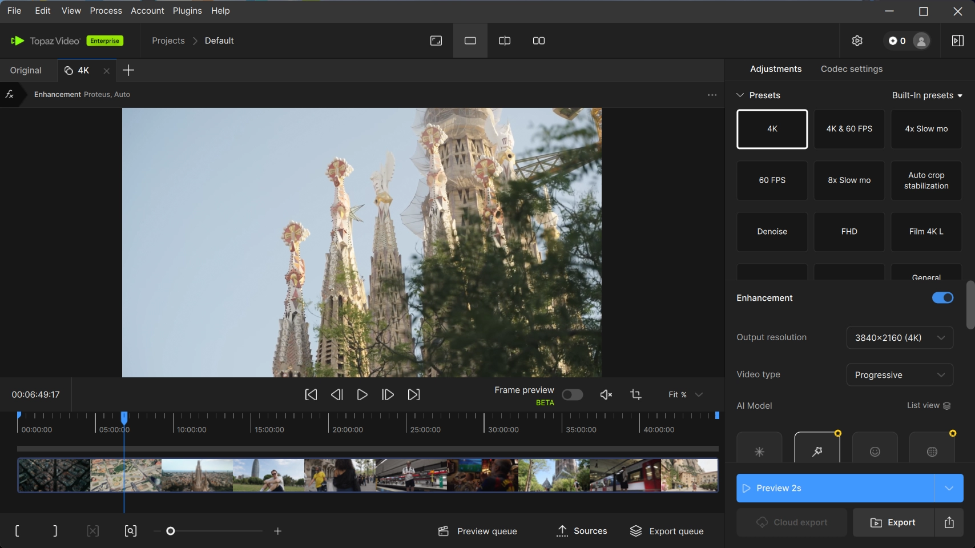This screenshot has height=548, width=975.
Task: Expand the Built-In presets dropdown
Action: [927, 95]
